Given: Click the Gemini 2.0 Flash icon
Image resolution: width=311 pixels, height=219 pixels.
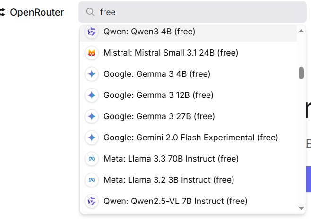Looking at the screenshot, I should (x=92, y=138).
